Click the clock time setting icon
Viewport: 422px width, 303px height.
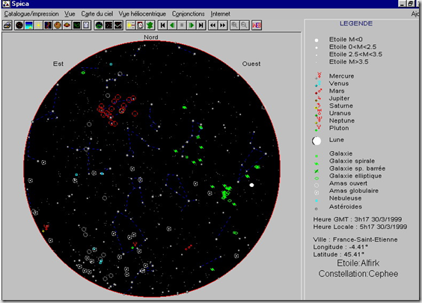140,25
